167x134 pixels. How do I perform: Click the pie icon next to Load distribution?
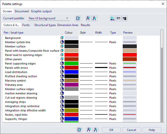[x=62, y=72]
